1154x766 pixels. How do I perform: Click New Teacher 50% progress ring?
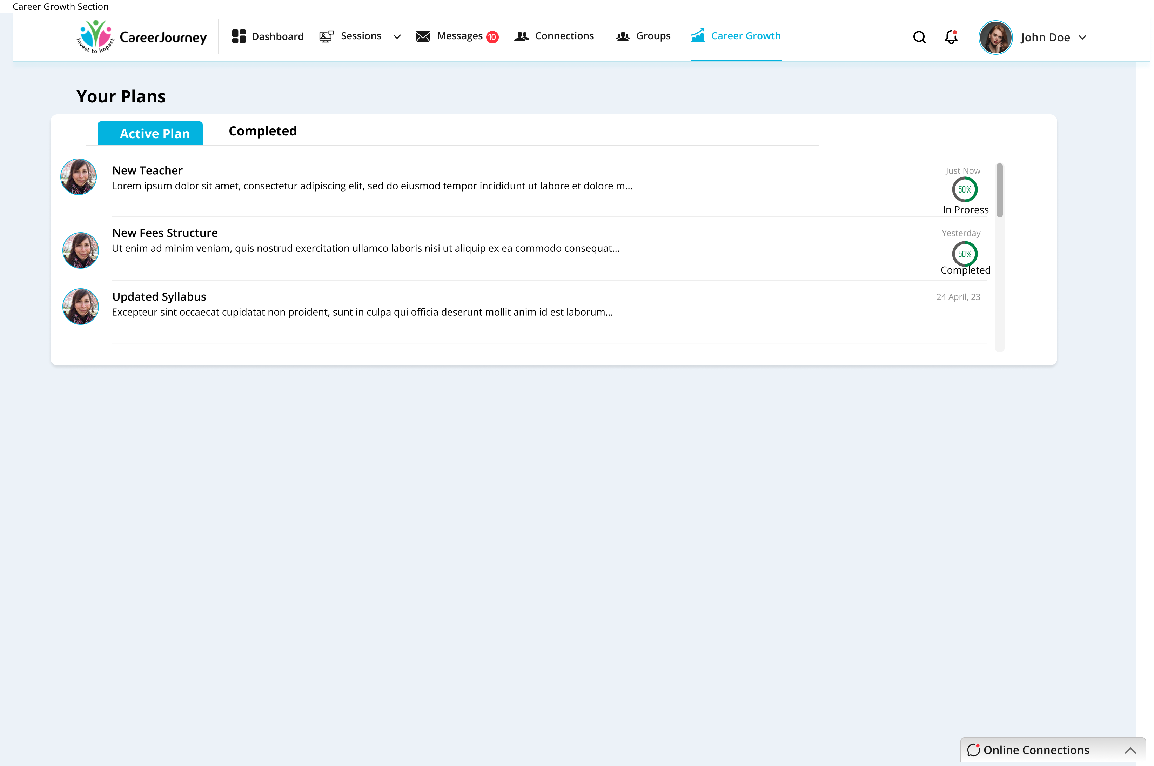(965, 189)
